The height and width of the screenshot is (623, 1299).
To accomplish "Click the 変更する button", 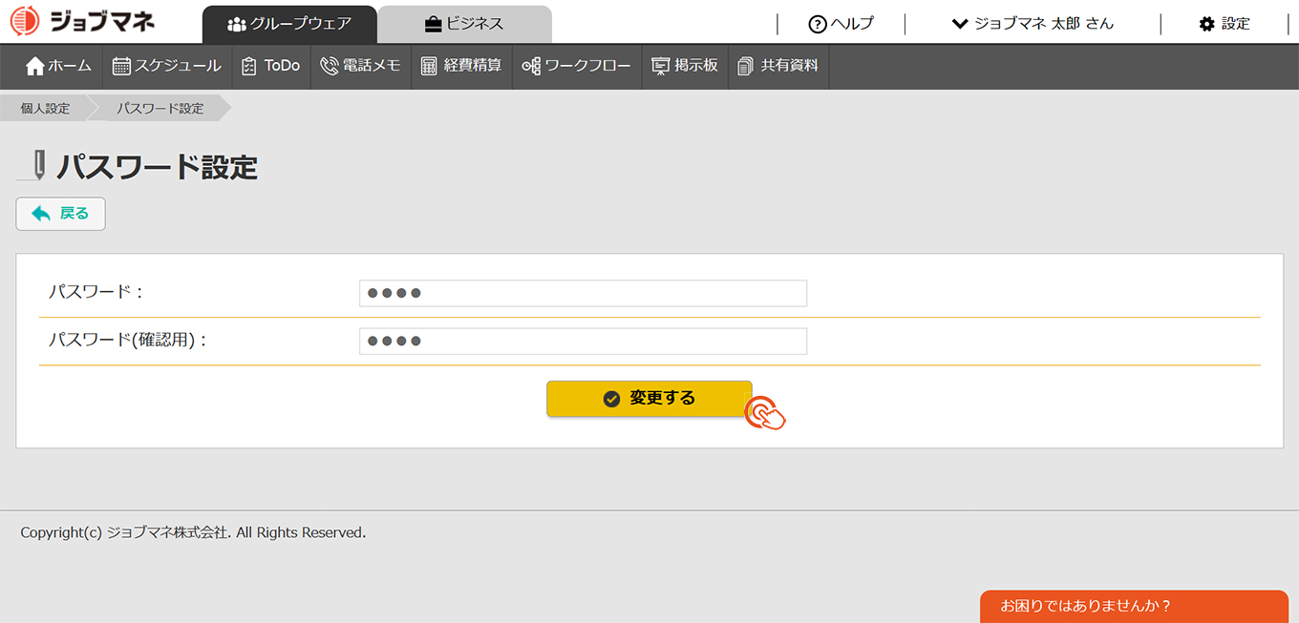I will point(649,399).
